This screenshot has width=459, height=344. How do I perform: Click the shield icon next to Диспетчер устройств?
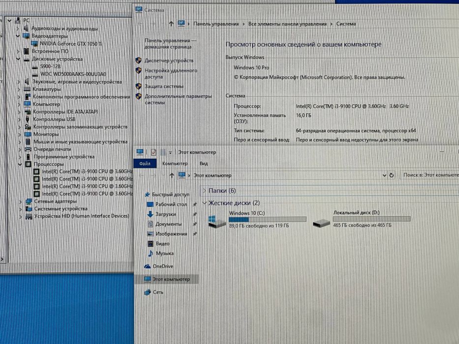tap(138, 60)
